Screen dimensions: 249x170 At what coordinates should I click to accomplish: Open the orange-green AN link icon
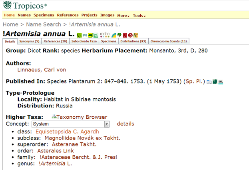pos(135,35)
